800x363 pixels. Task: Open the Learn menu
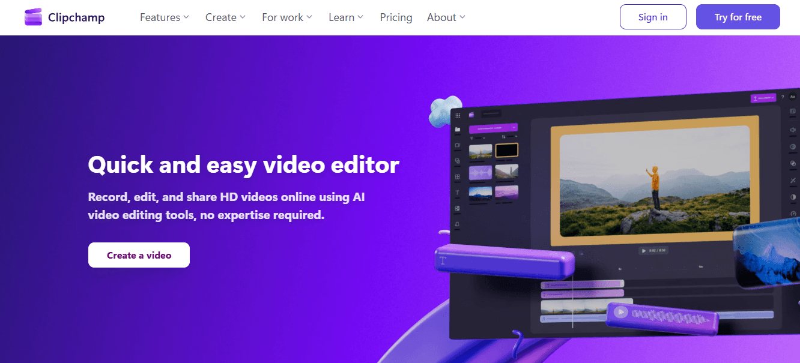(x=345, y=17)
